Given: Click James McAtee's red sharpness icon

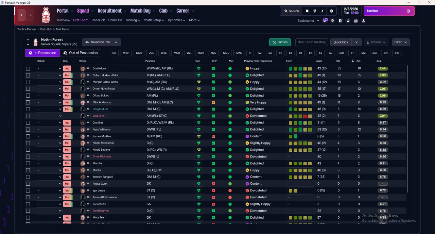Looking at the screenshot, I should (x=213, y=136).
